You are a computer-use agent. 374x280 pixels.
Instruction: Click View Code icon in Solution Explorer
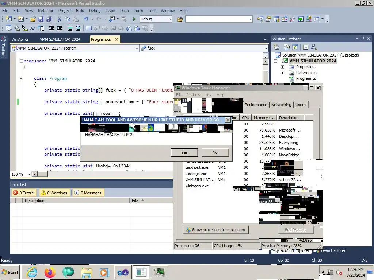pyautogui.click(x=306, y=47)
